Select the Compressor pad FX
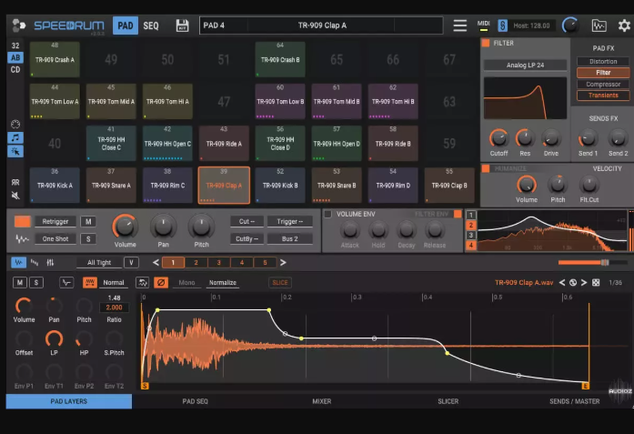 (x=603, y=84)
